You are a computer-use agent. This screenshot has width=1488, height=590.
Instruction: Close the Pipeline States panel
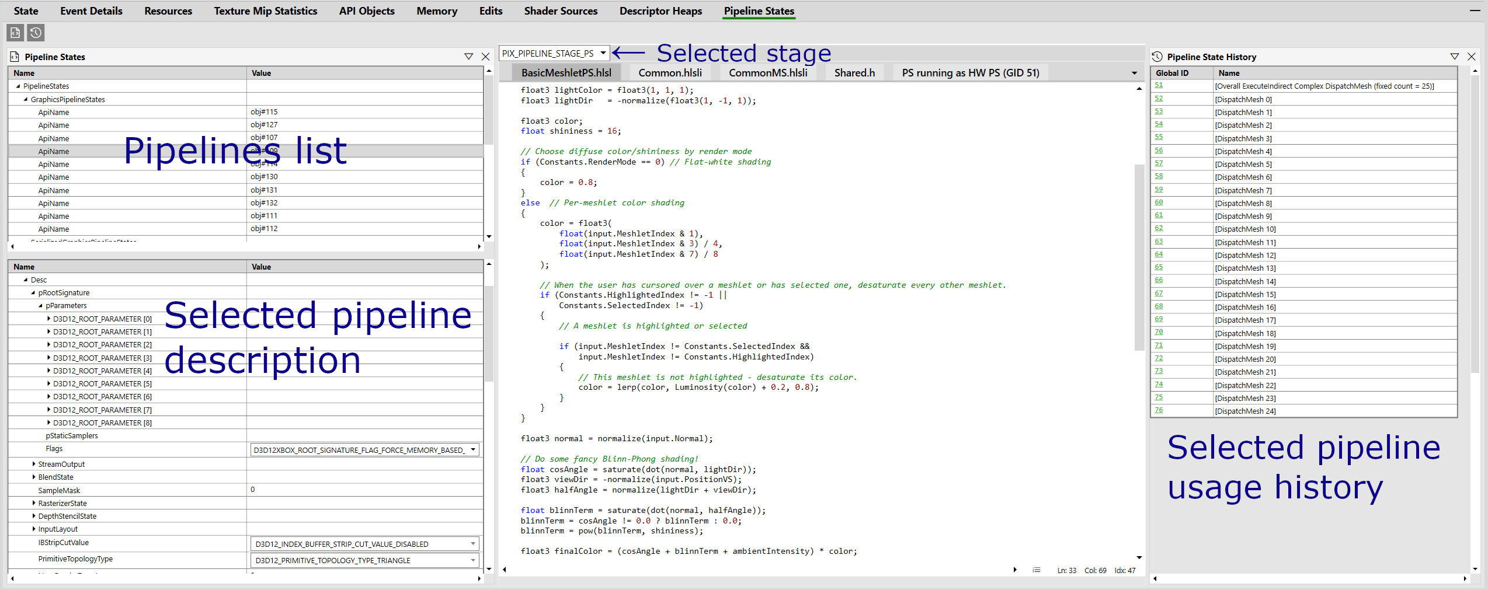(485, 57)
